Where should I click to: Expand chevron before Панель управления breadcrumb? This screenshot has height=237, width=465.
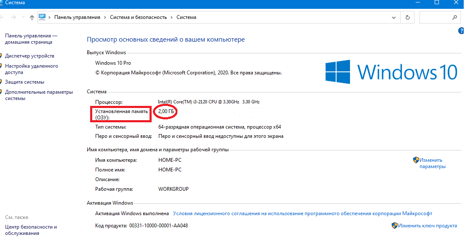(49, 18)
